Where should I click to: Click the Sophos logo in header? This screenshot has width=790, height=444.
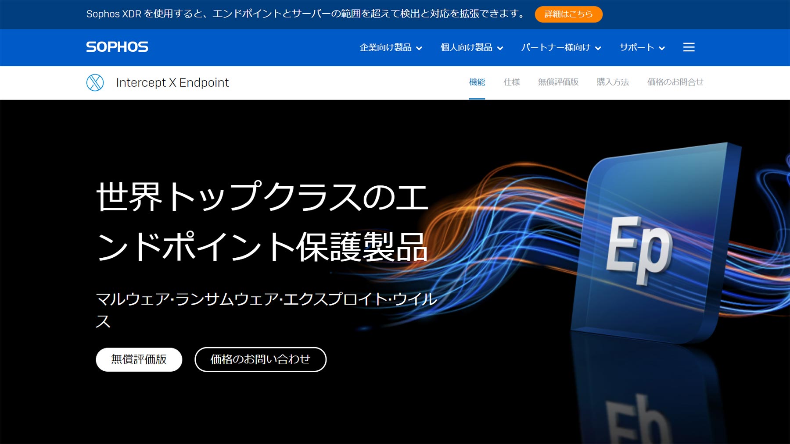point(117,47)
